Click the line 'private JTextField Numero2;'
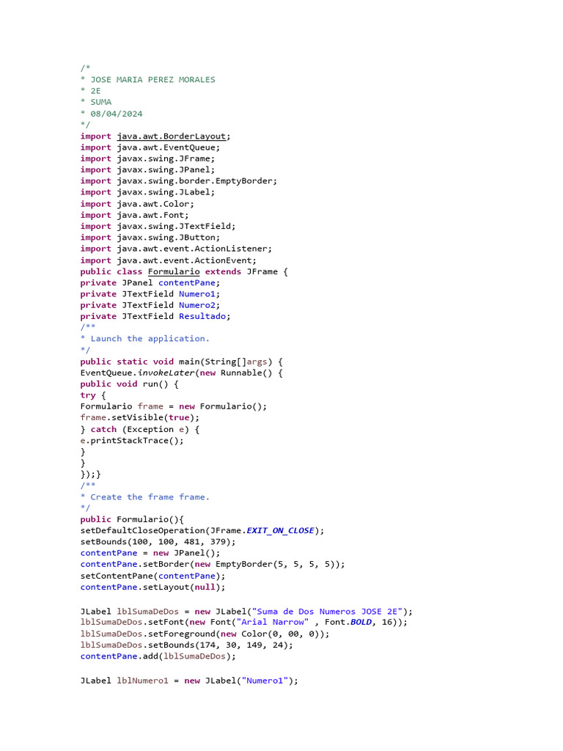563x751 pixels. 150,305
